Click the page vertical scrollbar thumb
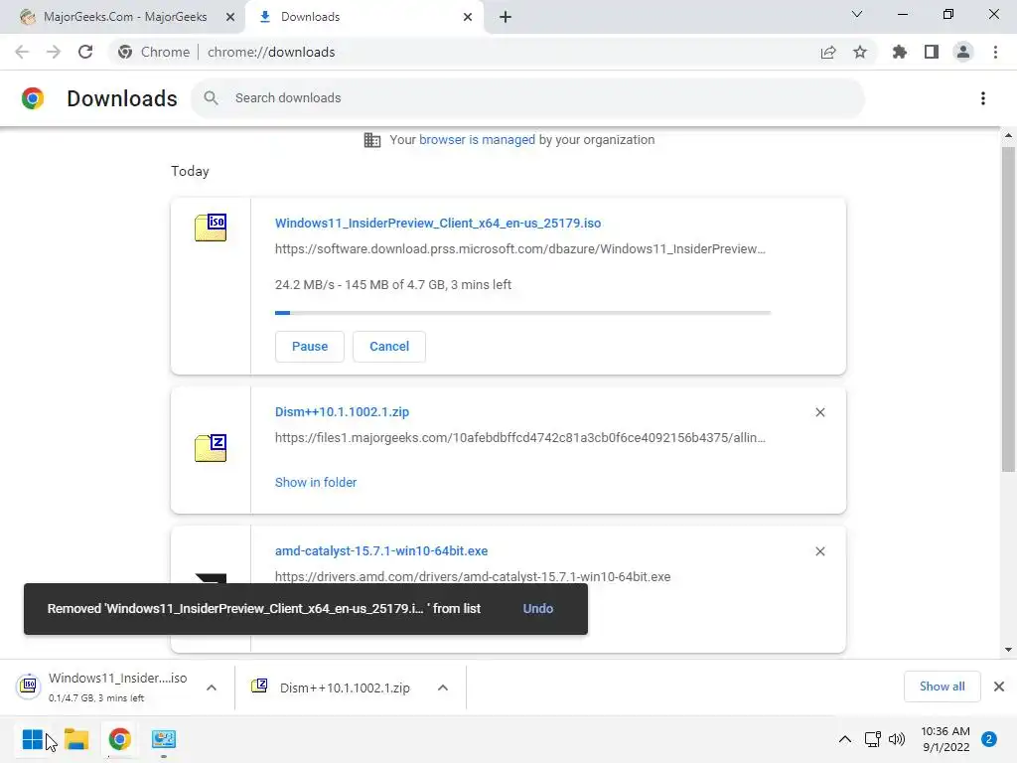 pos(1008,309)
